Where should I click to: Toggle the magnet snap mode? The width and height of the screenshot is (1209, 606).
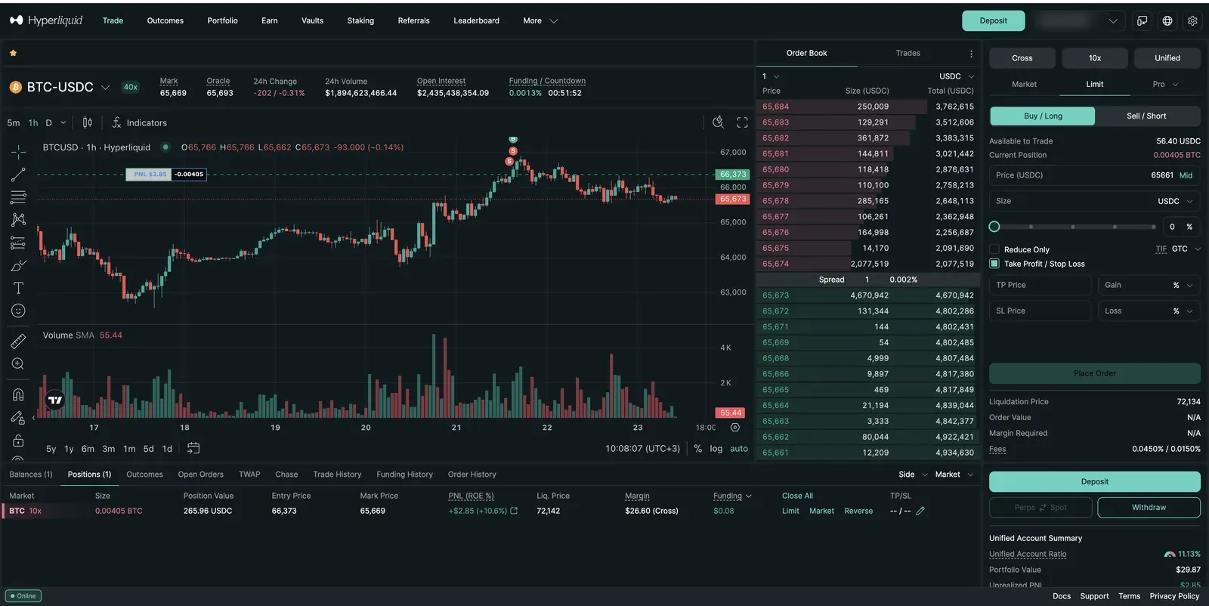point(18,394)
